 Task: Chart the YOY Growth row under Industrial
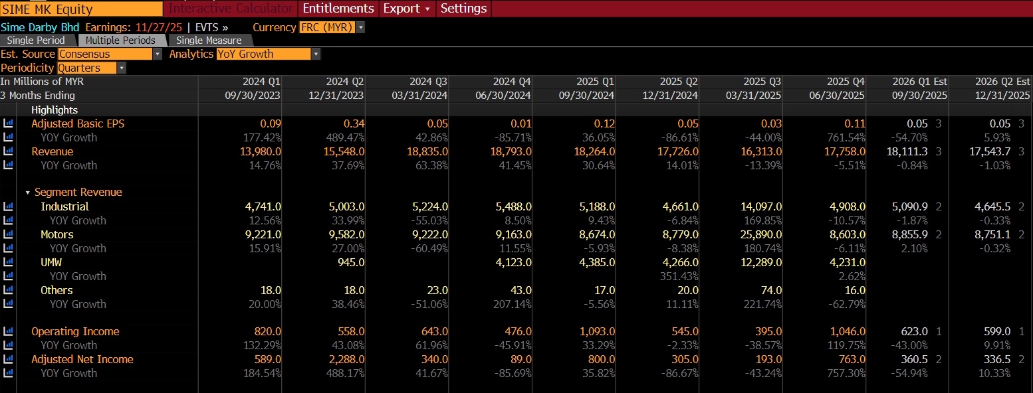click(8, 220)
